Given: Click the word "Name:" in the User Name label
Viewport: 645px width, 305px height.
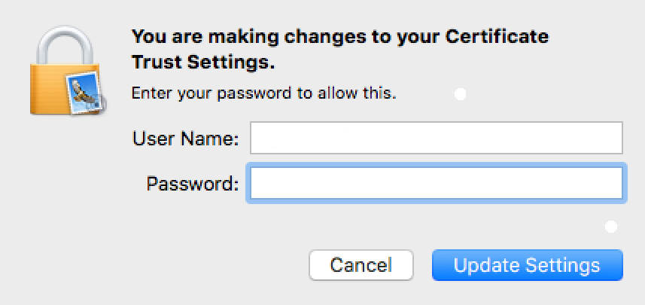Looking at the screenshot, I should (x=217, y=139).
